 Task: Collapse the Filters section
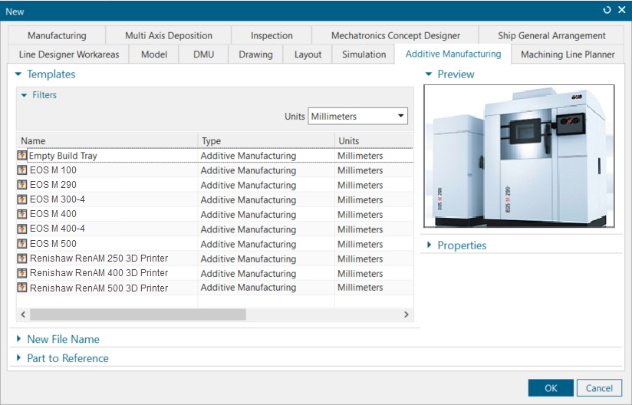pyautogui.click(x=25, y=95)
